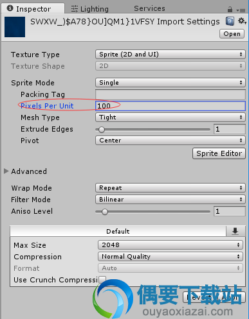Select the Default platform tab

[118, 231]
